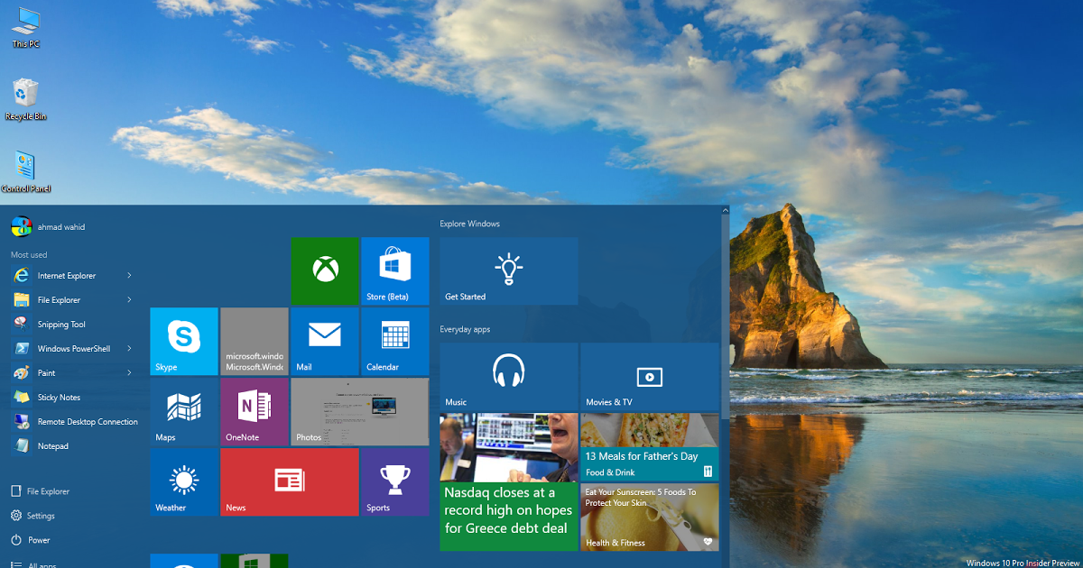Launch the Maps tile
Viewport: 1083px width, 568px height.
184,411
